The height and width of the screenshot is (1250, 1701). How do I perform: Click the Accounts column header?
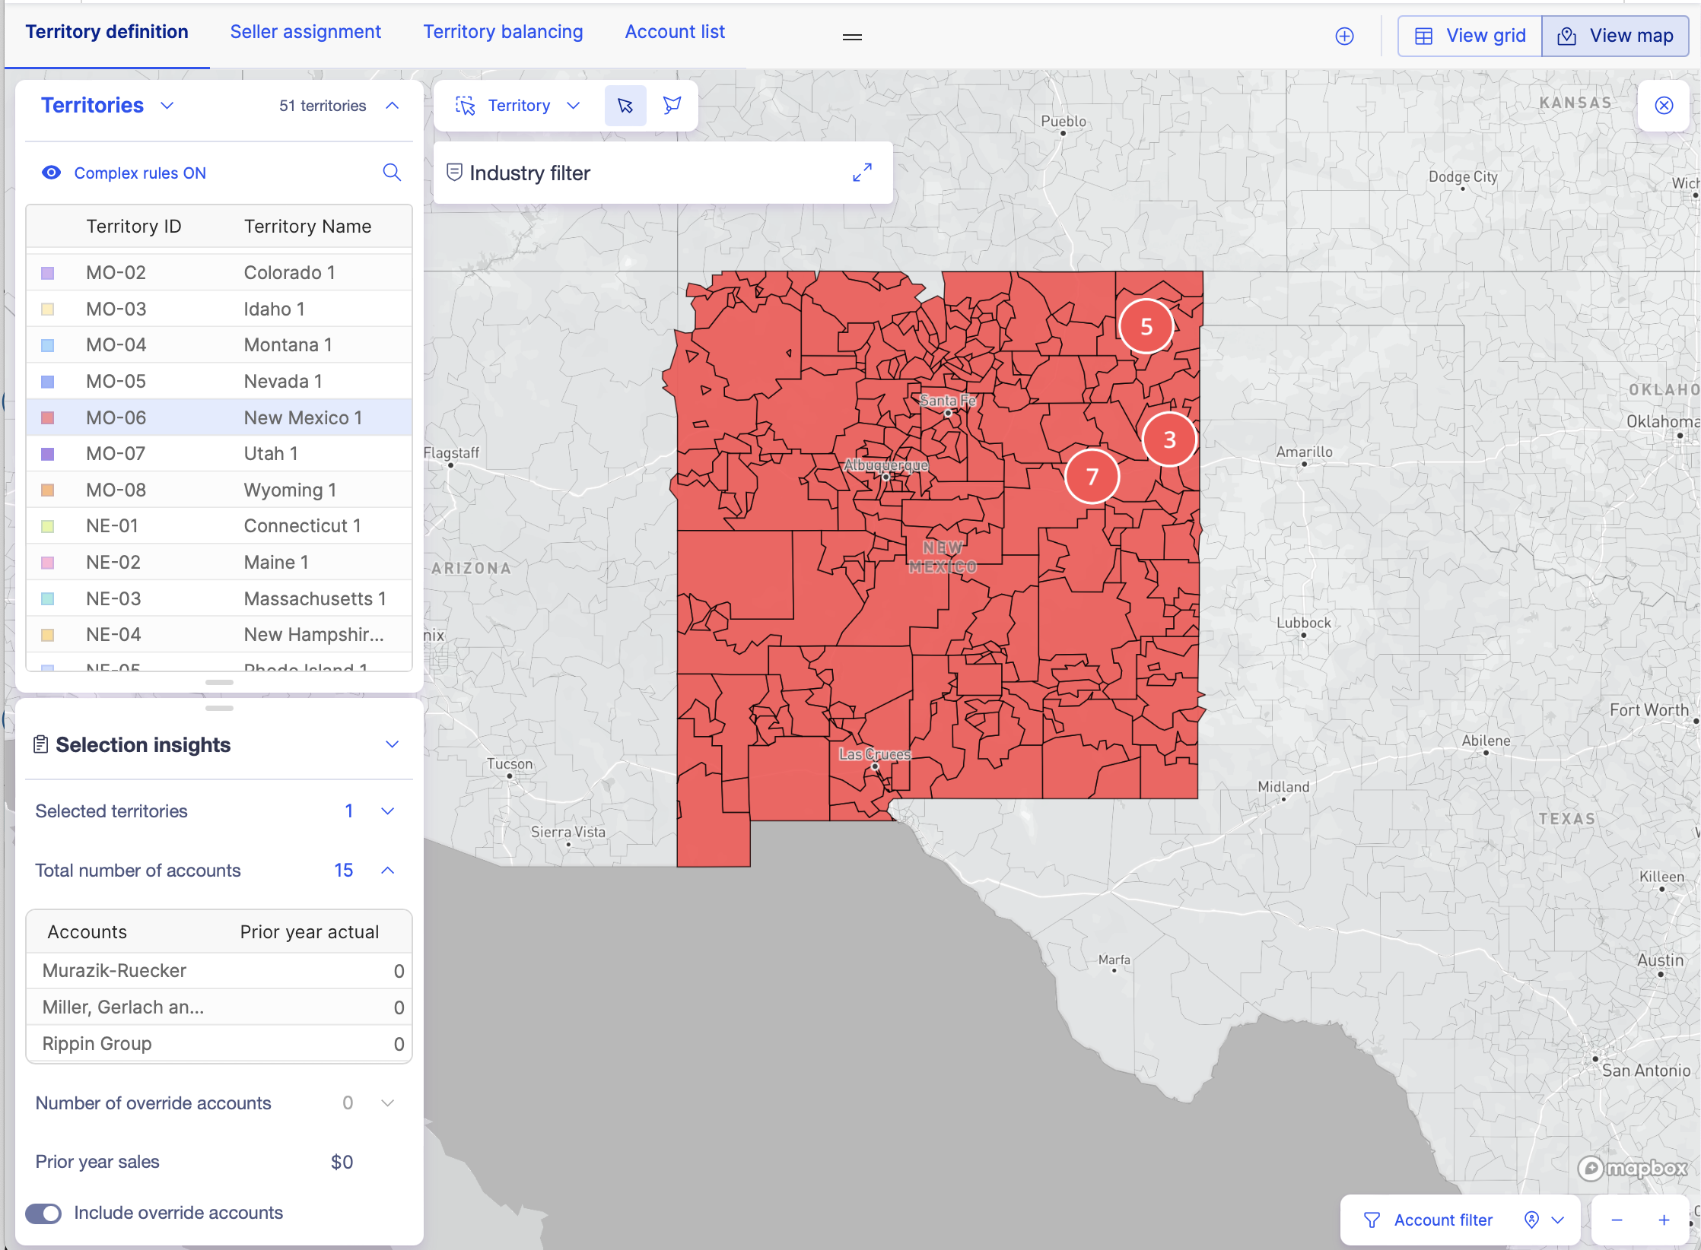[87, 932]
